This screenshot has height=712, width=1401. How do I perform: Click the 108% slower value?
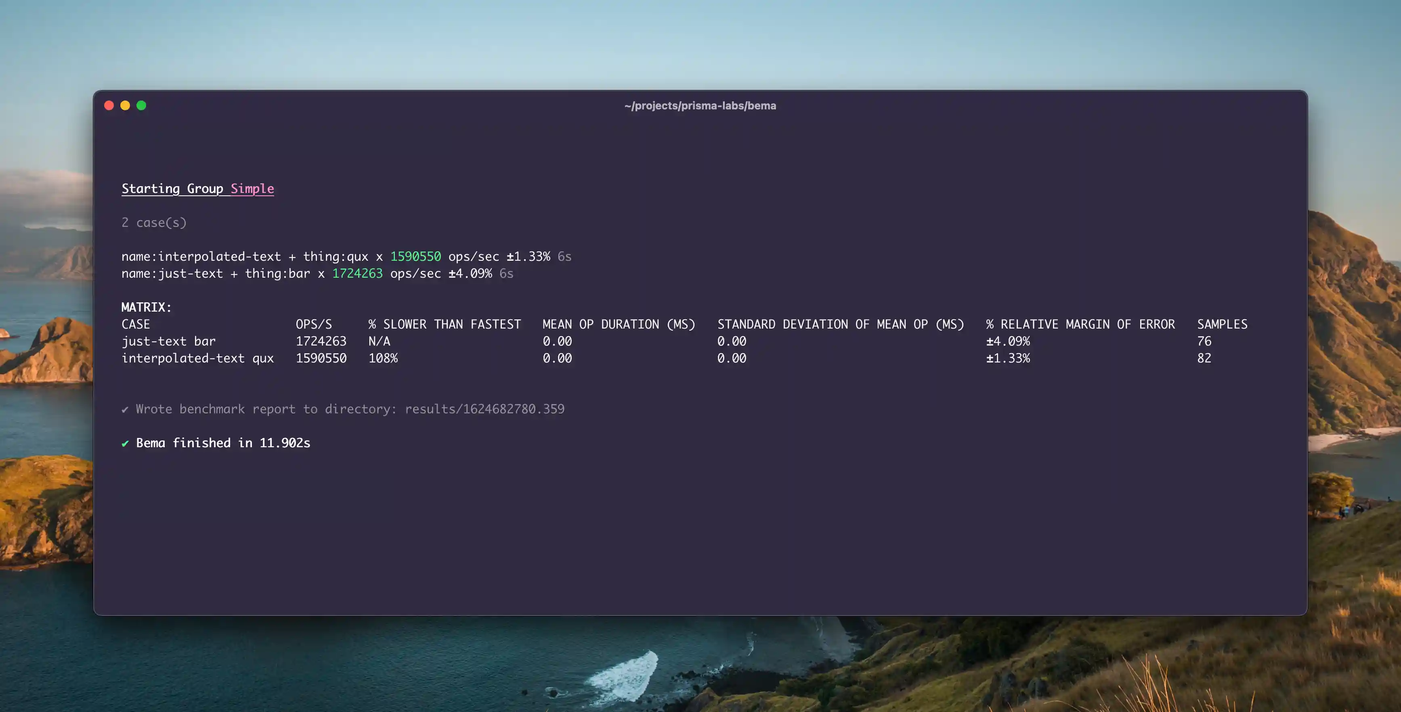tap(383, 358)
